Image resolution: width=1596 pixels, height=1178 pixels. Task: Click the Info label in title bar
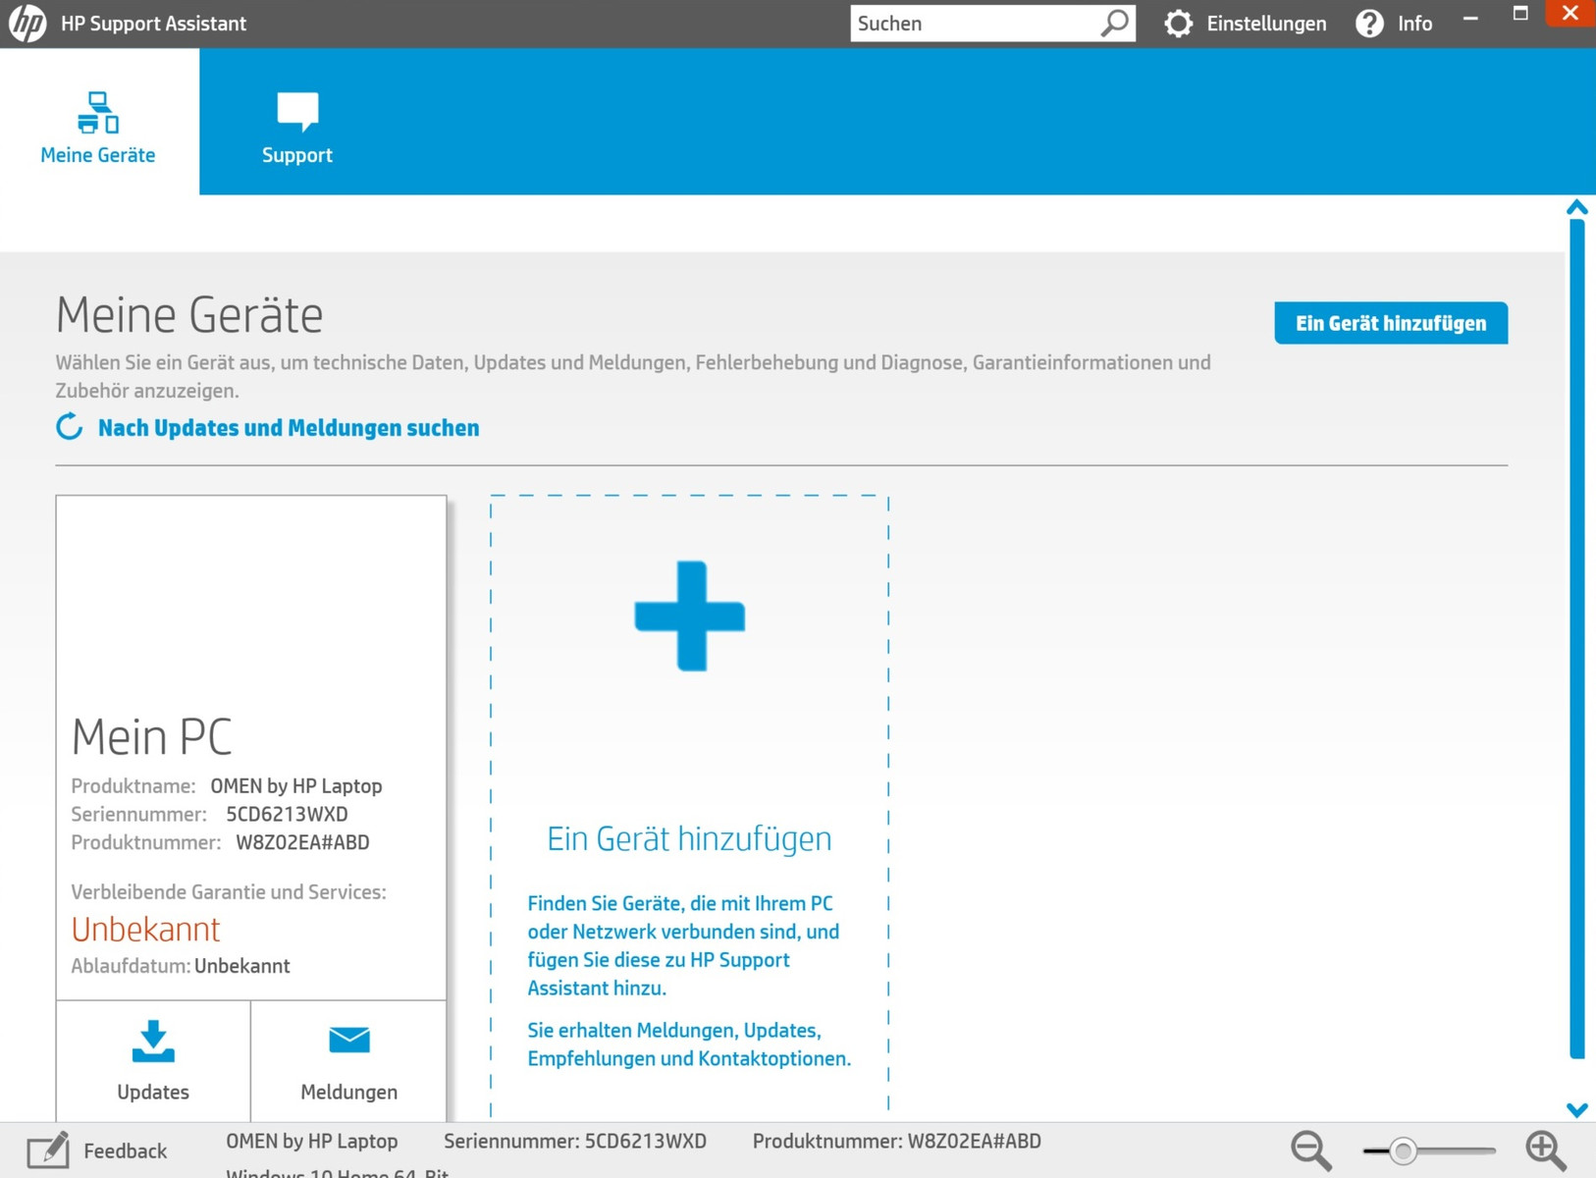point(1414,24)
